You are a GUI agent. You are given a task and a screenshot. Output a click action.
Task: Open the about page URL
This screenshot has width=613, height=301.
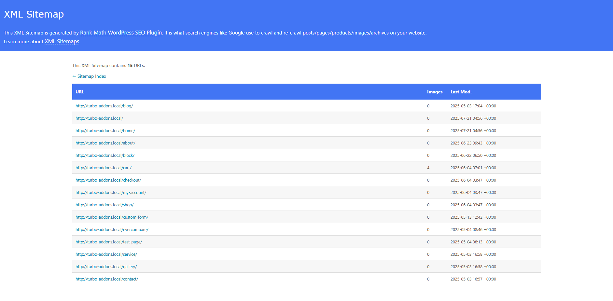point(105,143)
